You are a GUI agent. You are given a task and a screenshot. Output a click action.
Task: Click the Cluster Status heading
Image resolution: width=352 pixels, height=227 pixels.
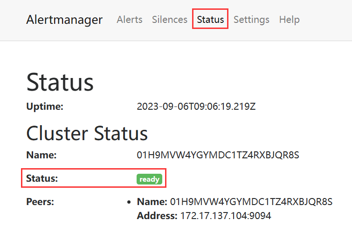pyautogui.click(x=87, y=134)
